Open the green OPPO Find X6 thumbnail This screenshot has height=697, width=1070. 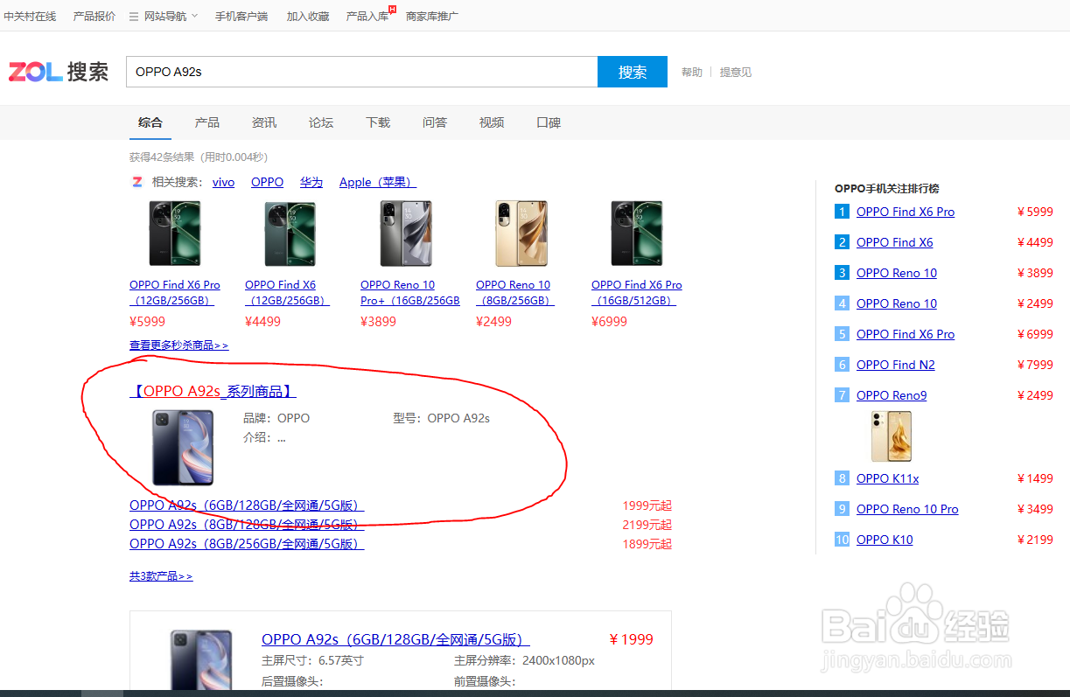click(290, 233)
